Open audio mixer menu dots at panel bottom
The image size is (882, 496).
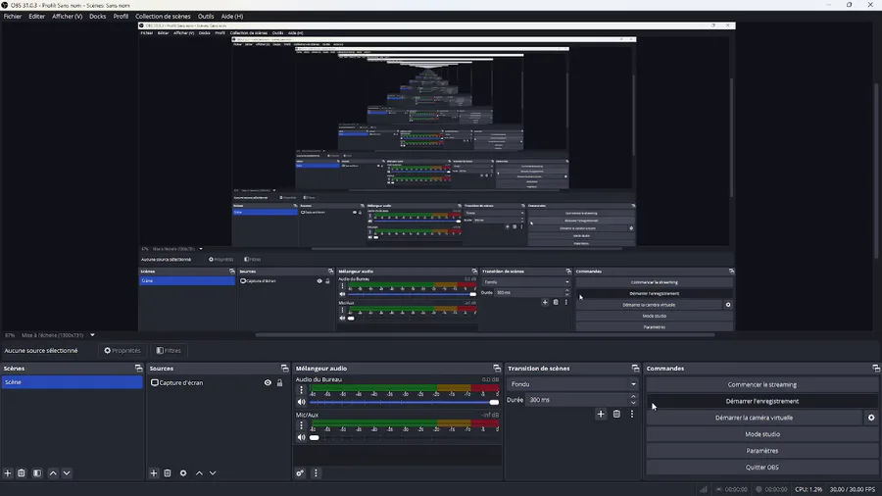tap(316, 472)
